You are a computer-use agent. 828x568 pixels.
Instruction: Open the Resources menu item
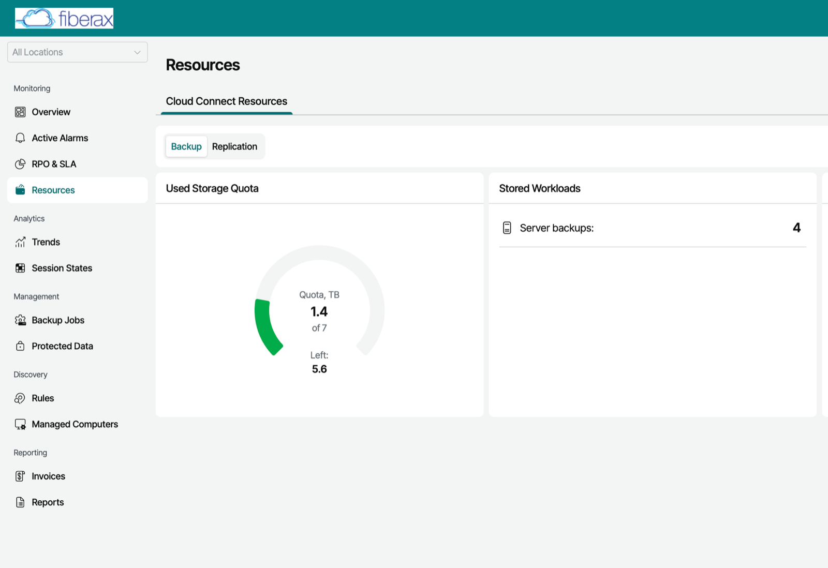click(x=77, y=190)
